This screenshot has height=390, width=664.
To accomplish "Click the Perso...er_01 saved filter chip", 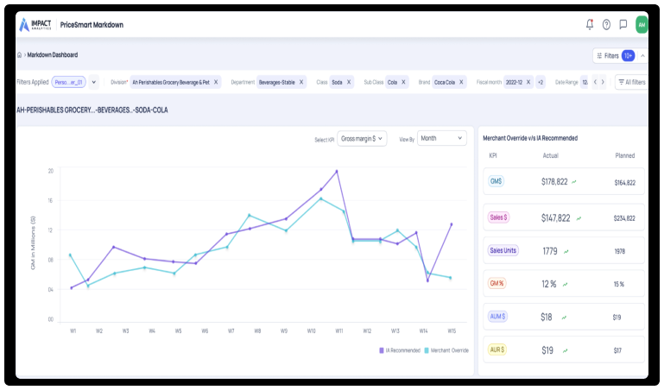I will 68,82.
